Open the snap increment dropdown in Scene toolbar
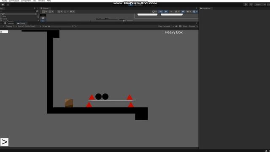 tap(72, 11)
